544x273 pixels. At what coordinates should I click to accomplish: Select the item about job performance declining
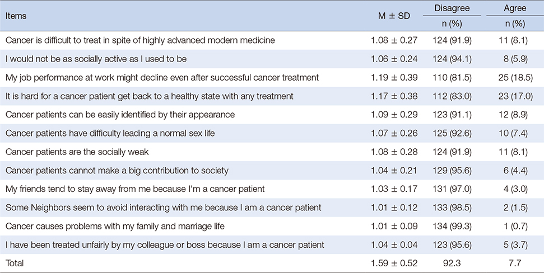(162, 77)
